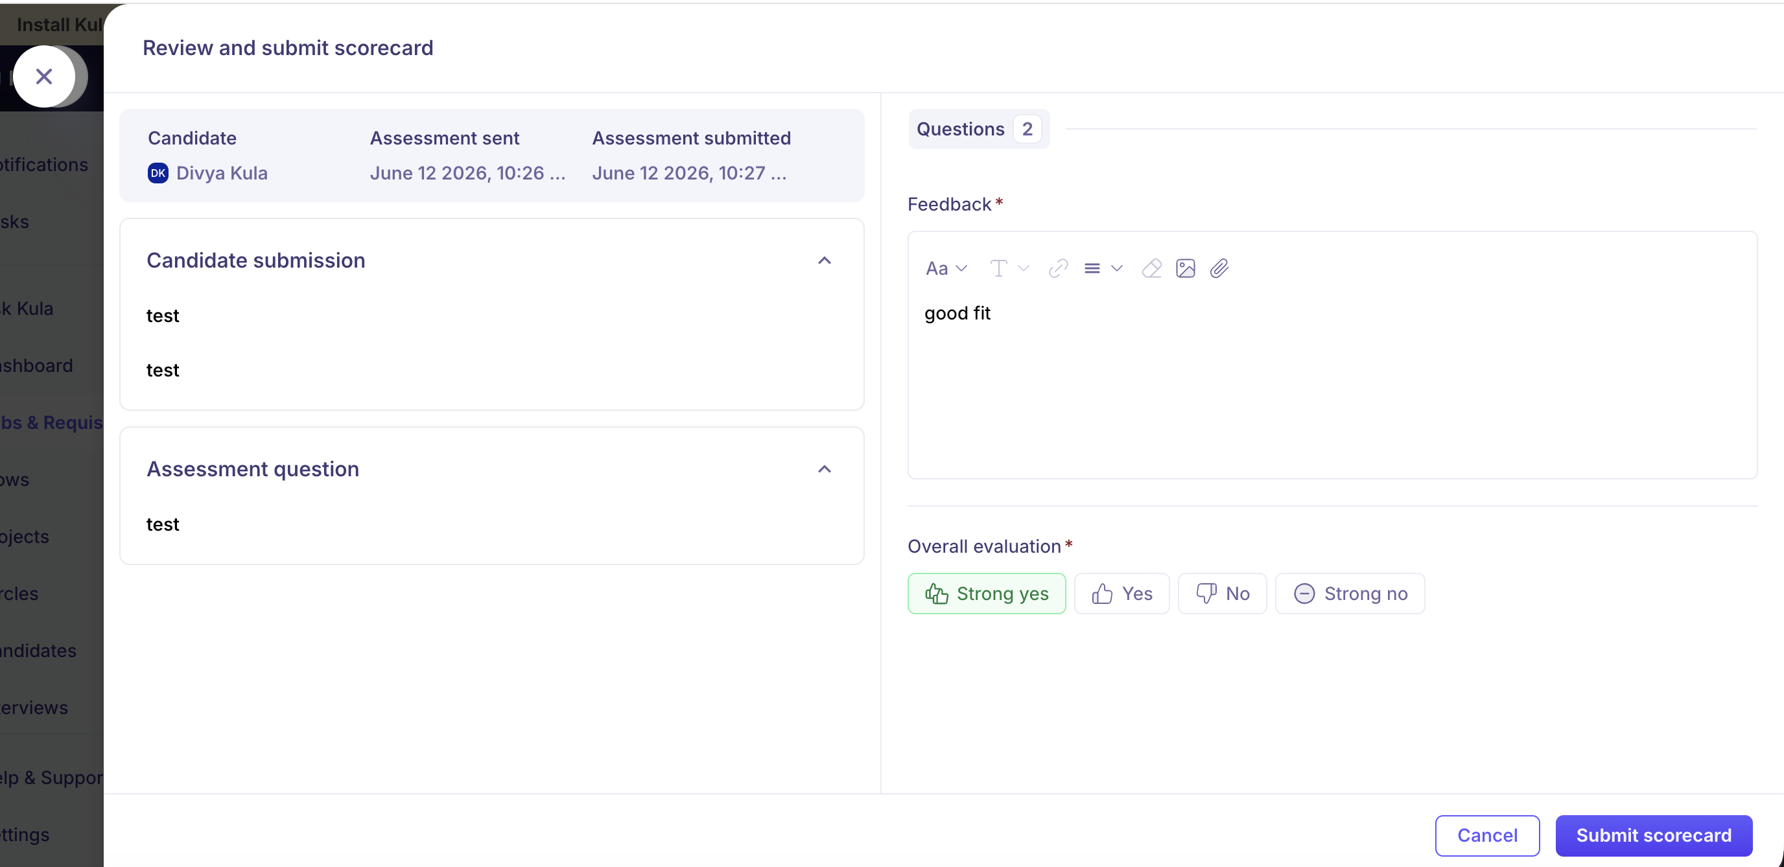The height and width of the screenshot is (867, 1784).
Task: Open Interviews in the sidebar
Action: click(x=34, y=708)
